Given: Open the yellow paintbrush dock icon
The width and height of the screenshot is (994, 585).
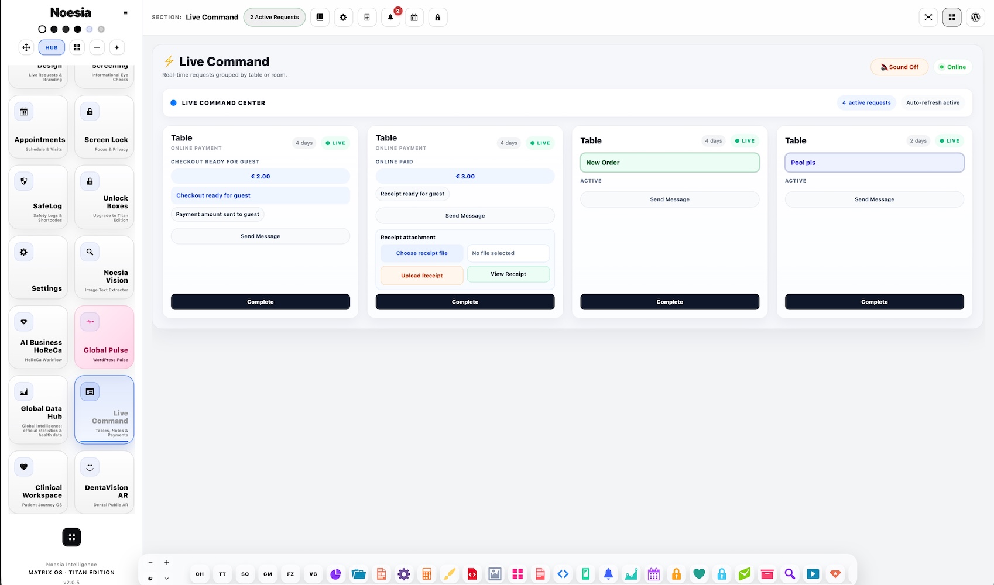Looking at the screenshot, I should 449,574.
